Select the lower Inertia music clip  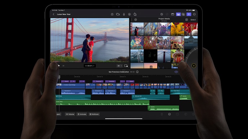click(163, 108)
